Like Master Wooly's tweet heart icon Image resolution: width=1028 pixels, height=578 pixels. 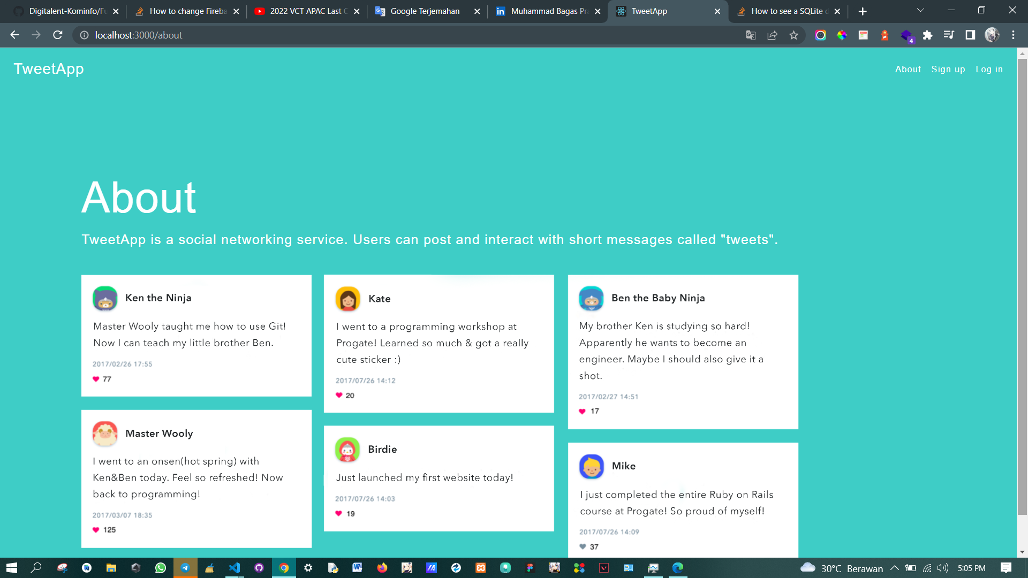click(x=96, y=530)
